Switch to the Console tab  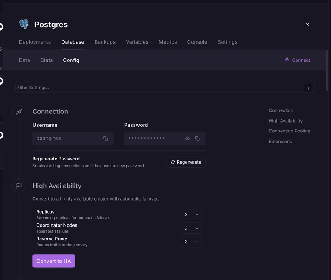[197, 42]
